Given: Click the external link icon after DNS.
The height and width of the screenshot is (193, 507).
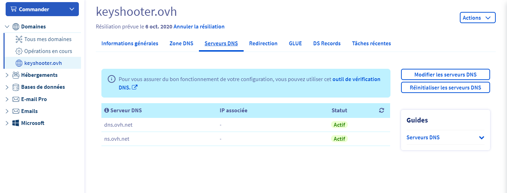Looking at the screenshot, I should [x=134, y=87].
